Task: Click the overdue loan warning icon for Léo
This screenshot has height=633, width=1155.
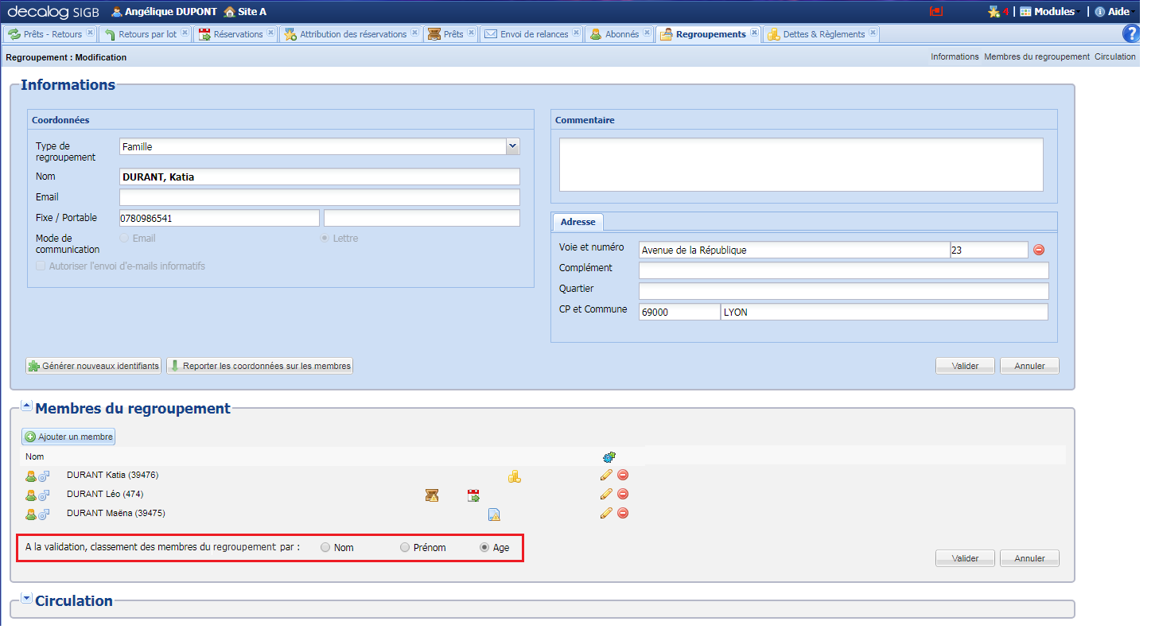Action: pyautogui.click(x=431, y=495)
